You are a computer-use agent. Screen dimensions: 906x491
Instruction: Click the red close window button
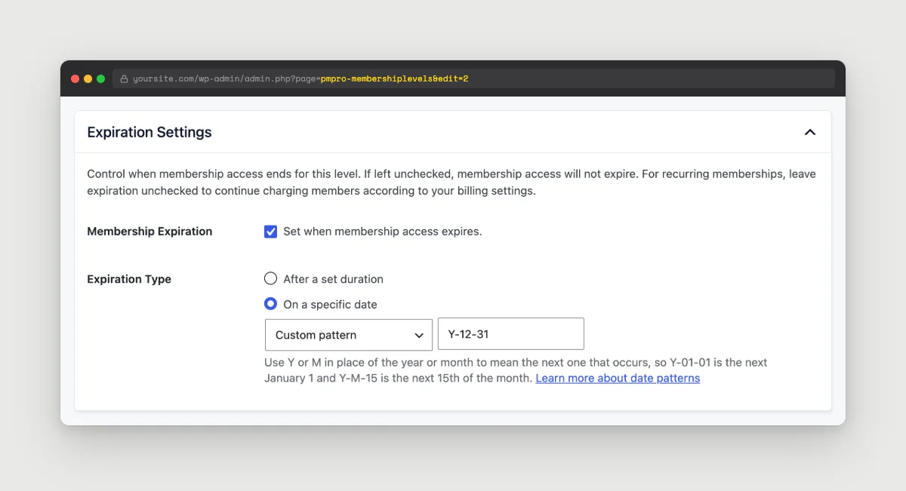point(75,78)
